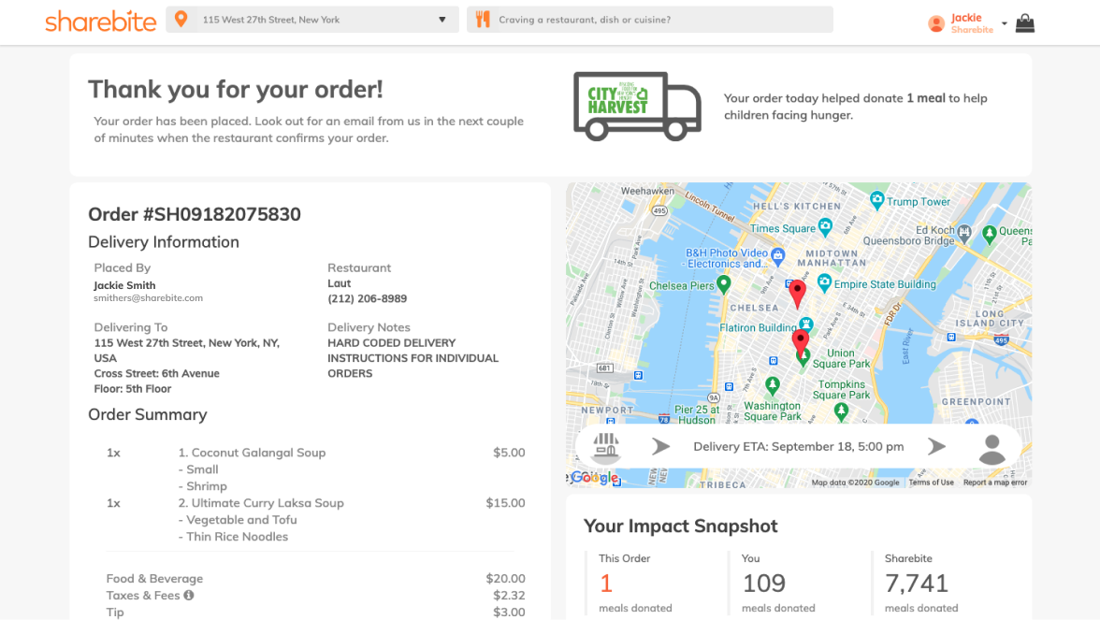Click the Taxes & Fees info icon

(x=189, y=596)
